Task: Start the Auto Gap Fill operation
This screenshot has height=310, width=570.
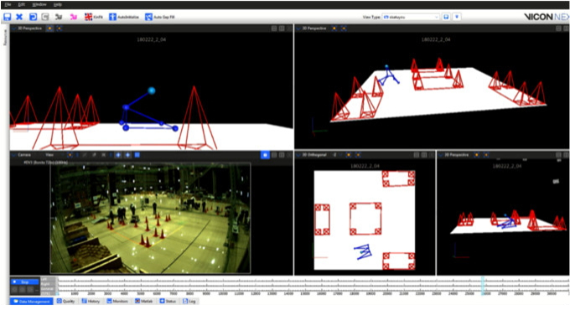Action: point(160,17)
